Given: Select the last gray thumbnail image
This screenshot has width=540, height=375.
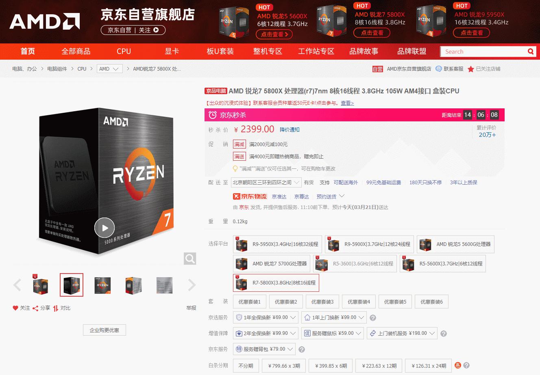Looking at the screenshot, I should click(x=164, y=285).
